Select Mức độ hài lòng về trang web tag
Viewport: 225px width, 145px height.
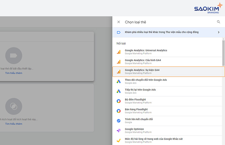click(167, 141)
